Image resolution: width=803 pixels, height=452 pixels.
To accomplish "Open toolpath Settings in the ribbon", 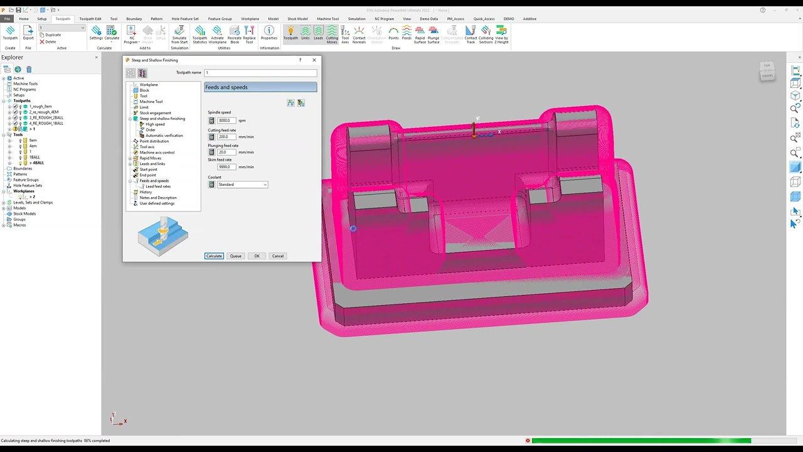I will coord(96,33).
